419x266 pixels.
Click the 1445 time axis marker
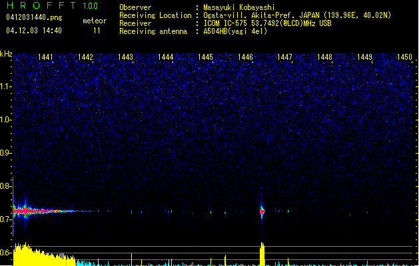click(x=205, y=57)
